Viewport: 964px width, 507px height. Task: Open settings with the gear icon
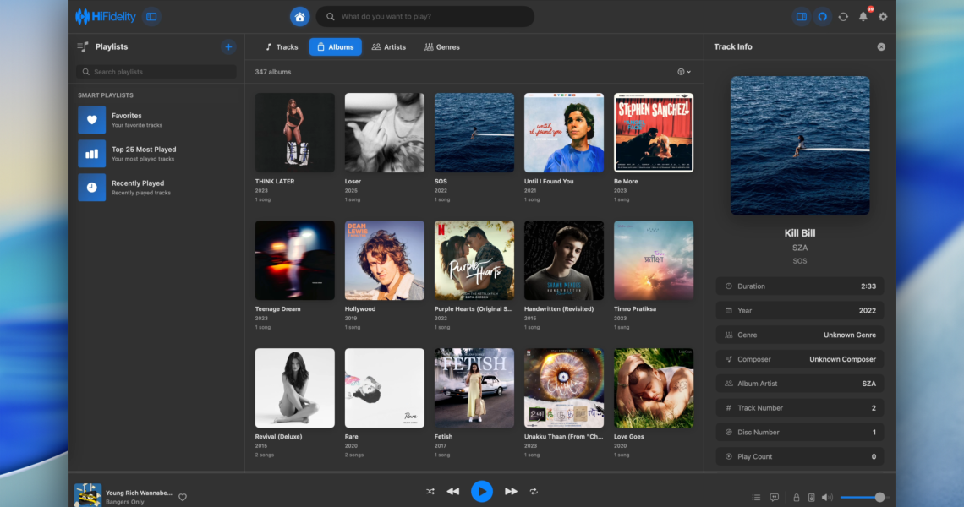tap(883, 17)
